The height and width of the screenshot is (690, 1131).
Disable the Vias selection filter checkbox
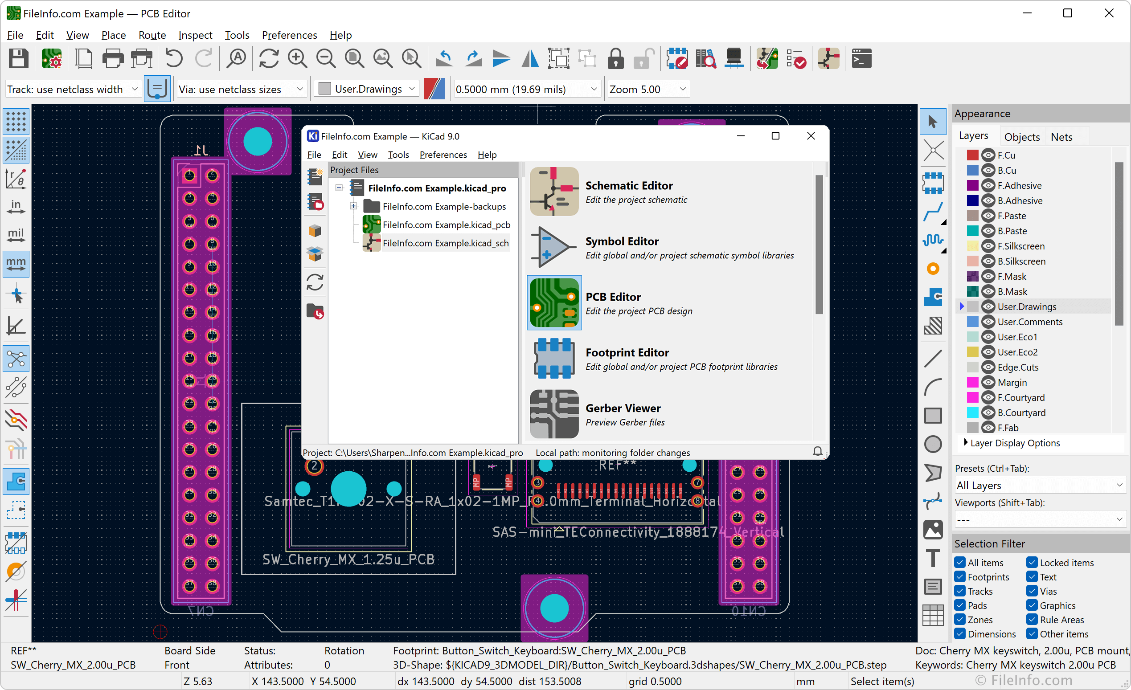pyautogui.click(x=1032, y=591)
